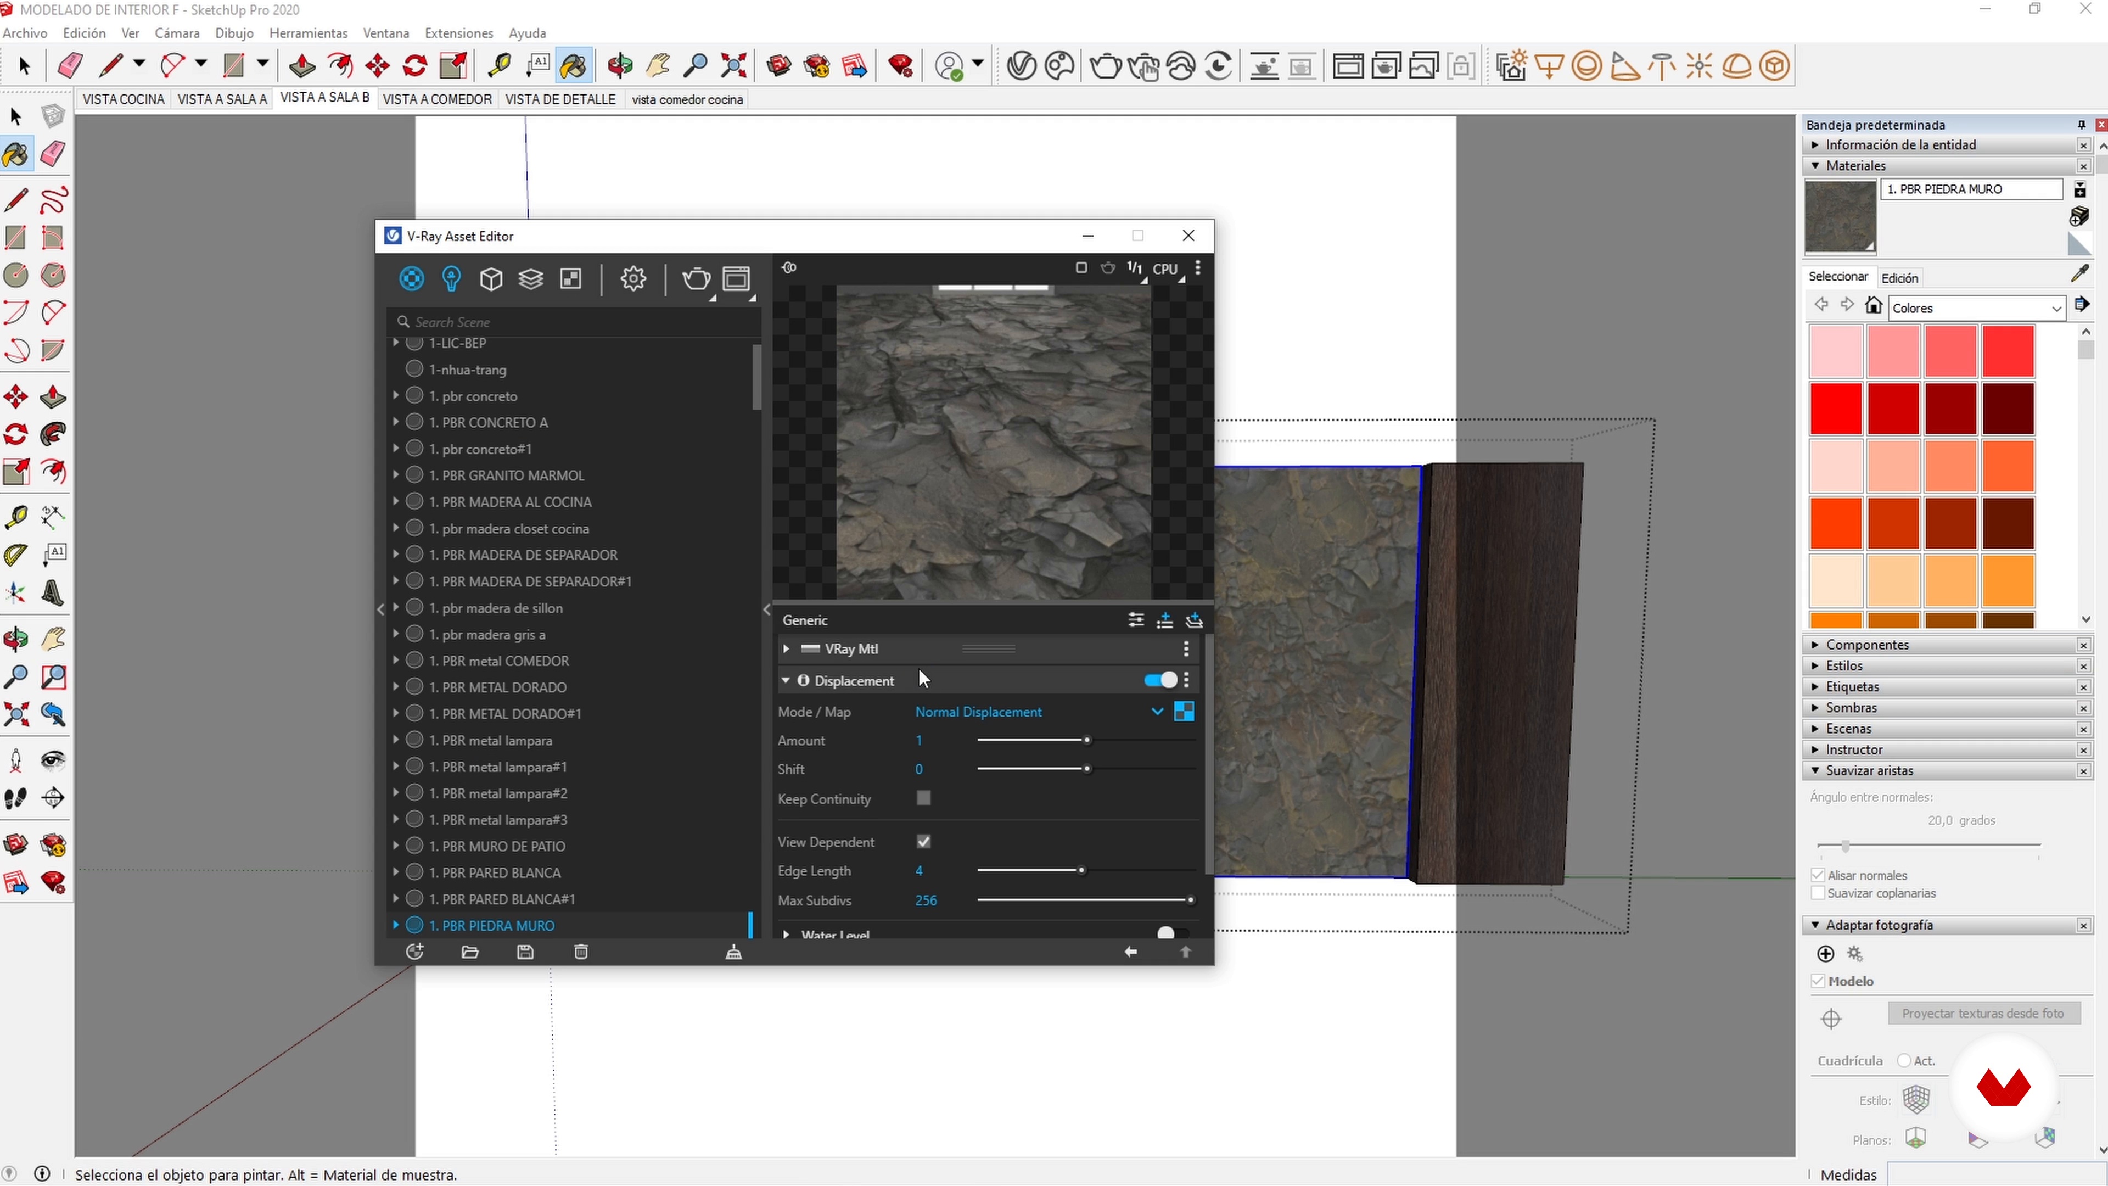Adjust the Amount slider handle
The height and width of the screenshot is (1186, 2108).
(x=1087, y=740)
